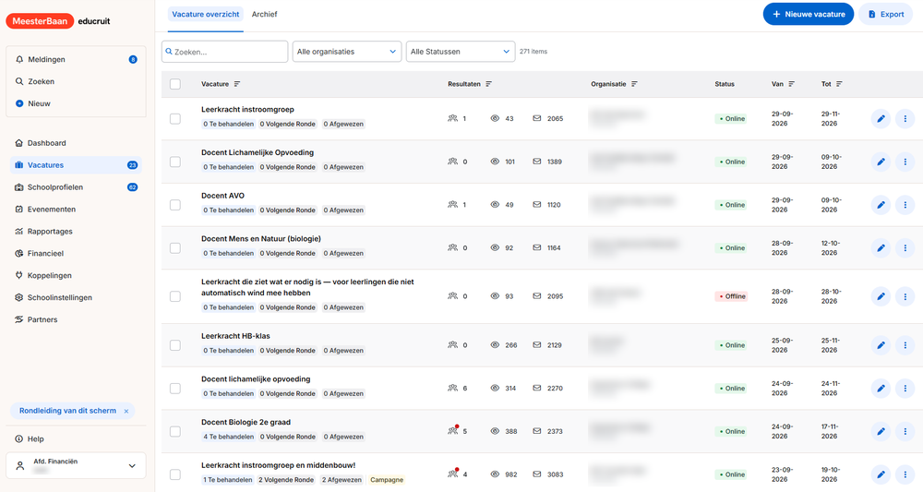Viewport: 923px width, 492px height.
Task: Start Rondleiding van dit scherm tour
Action: click(x=67, y=411)
